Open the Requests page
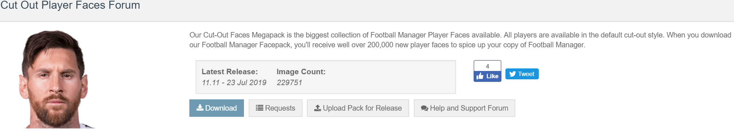Screen dimensions: 734x131 coord(275,108)
